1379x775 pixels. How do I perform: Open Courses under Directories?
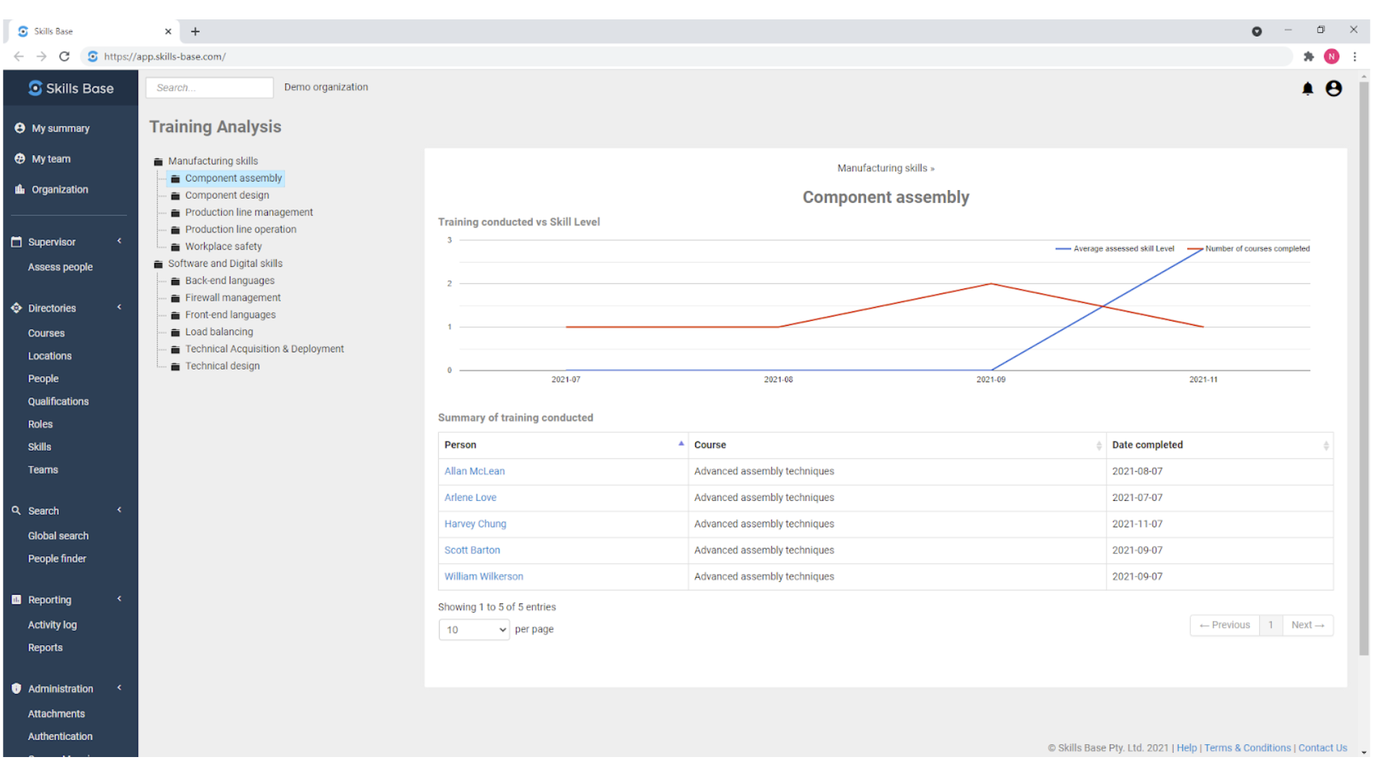pyautogui.click(x=46, y=334)
